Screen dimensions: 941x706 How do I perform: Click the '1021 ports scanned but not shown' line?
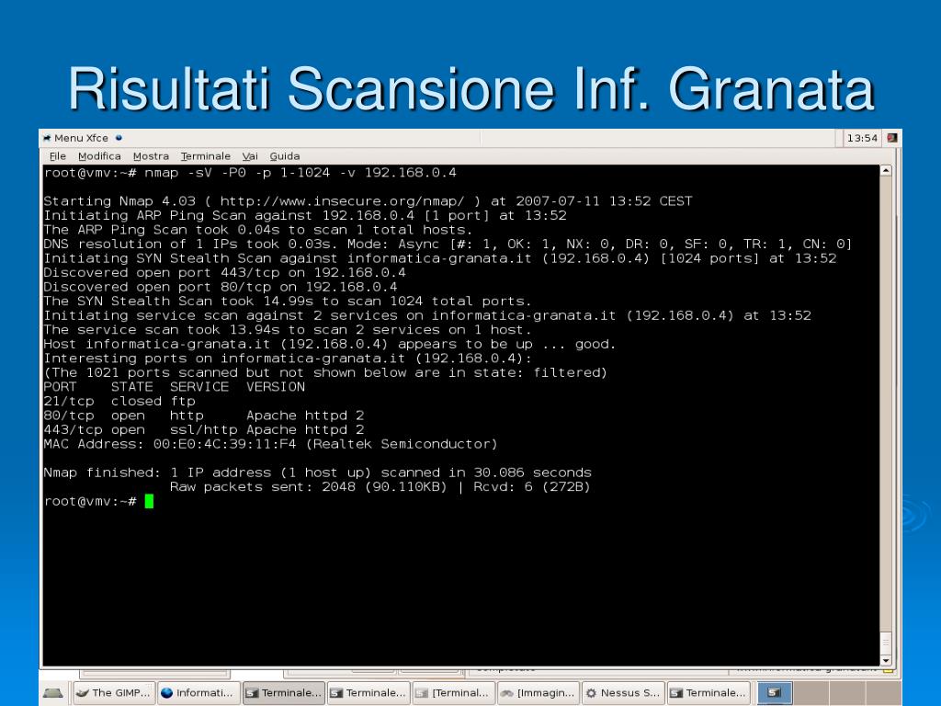coord(325,373)
